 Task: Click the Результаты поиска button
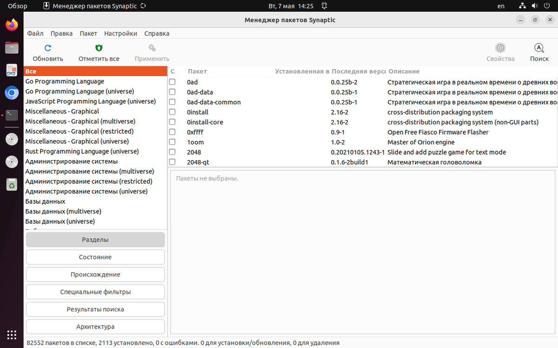point(95,309)
